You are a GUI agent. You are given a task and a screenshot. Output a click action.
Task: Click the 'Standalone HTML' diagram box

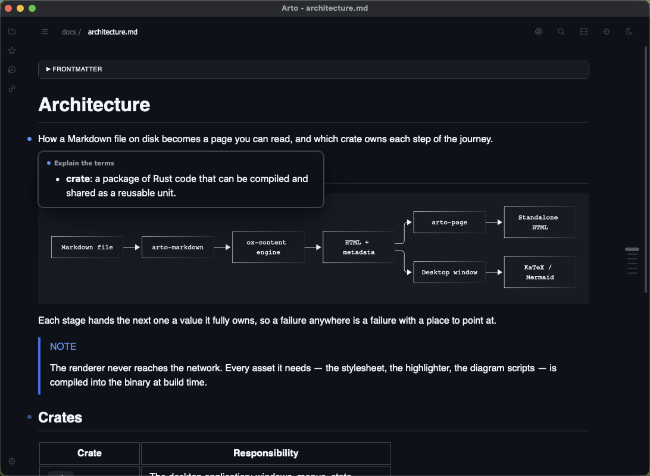(540, 222)
